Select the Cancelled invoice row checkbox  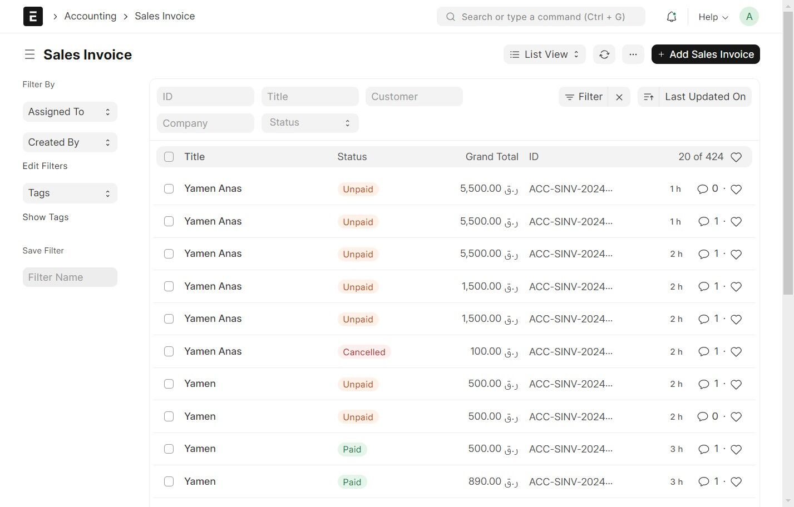tap(169, 351)
